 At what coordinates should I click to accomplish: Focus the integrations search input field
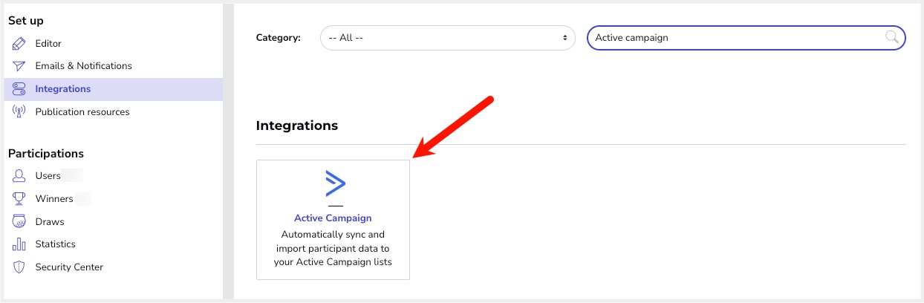[735, 38]
